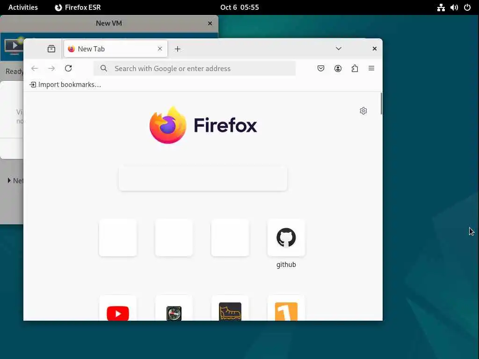Screen dimensions: 479x359
Task: Open the boot icon shortcut tile
Action: coord(230,308)
